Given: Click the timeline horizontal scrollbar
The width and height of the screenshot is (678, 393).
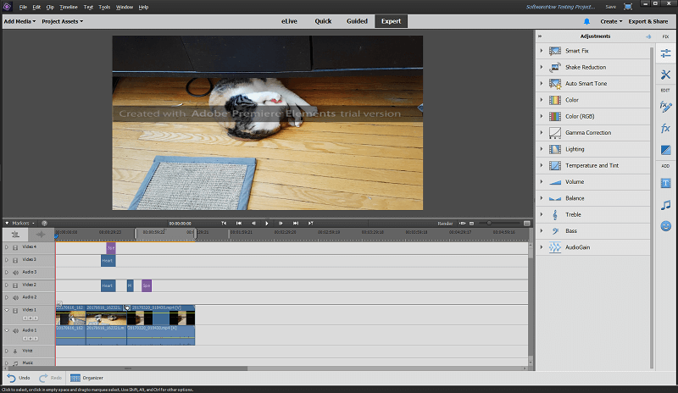Looking at the screenshot, I should (128, 368).
